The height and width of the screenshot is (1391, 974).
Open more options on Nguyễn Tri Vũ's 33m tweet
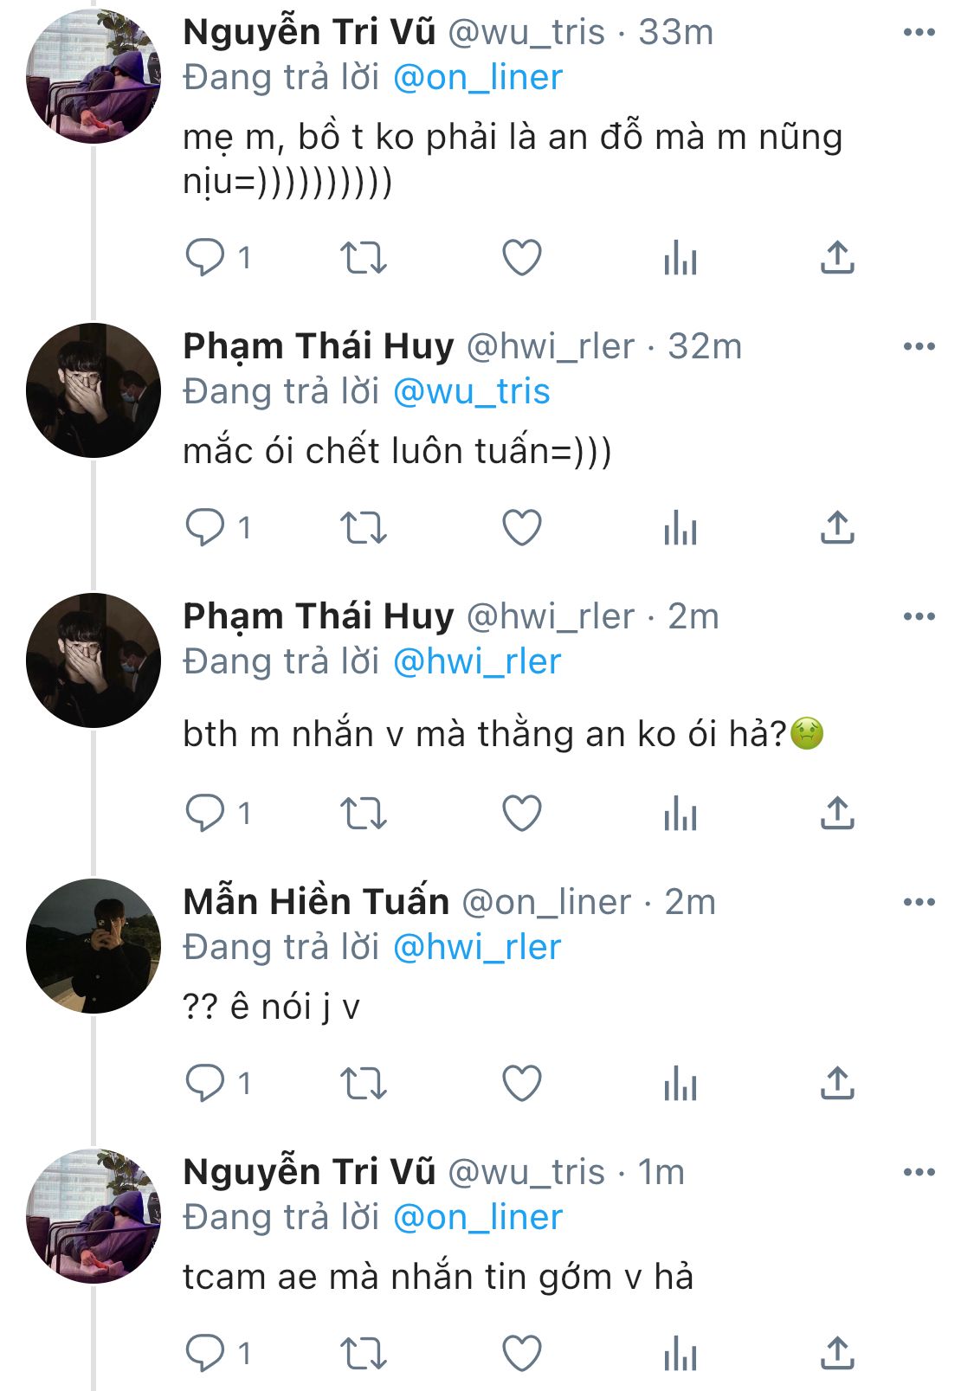pos(919,33)
